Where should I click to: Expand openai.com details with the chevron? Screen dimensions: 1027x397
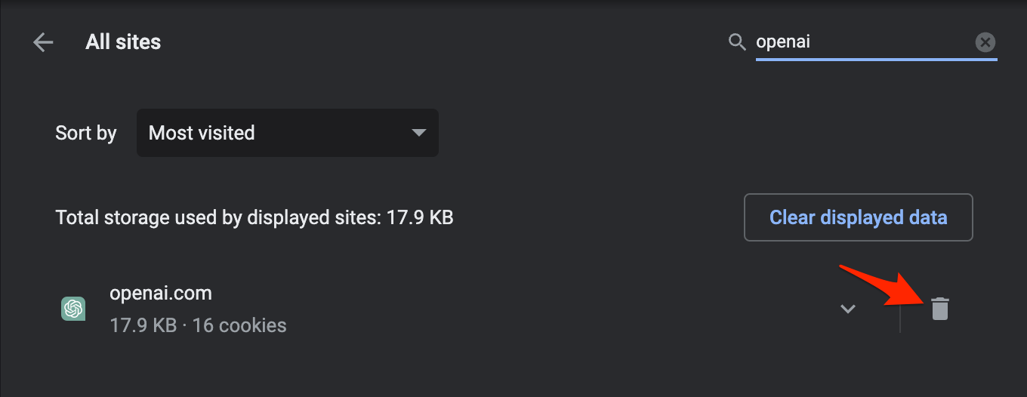(x=848, y=309)
